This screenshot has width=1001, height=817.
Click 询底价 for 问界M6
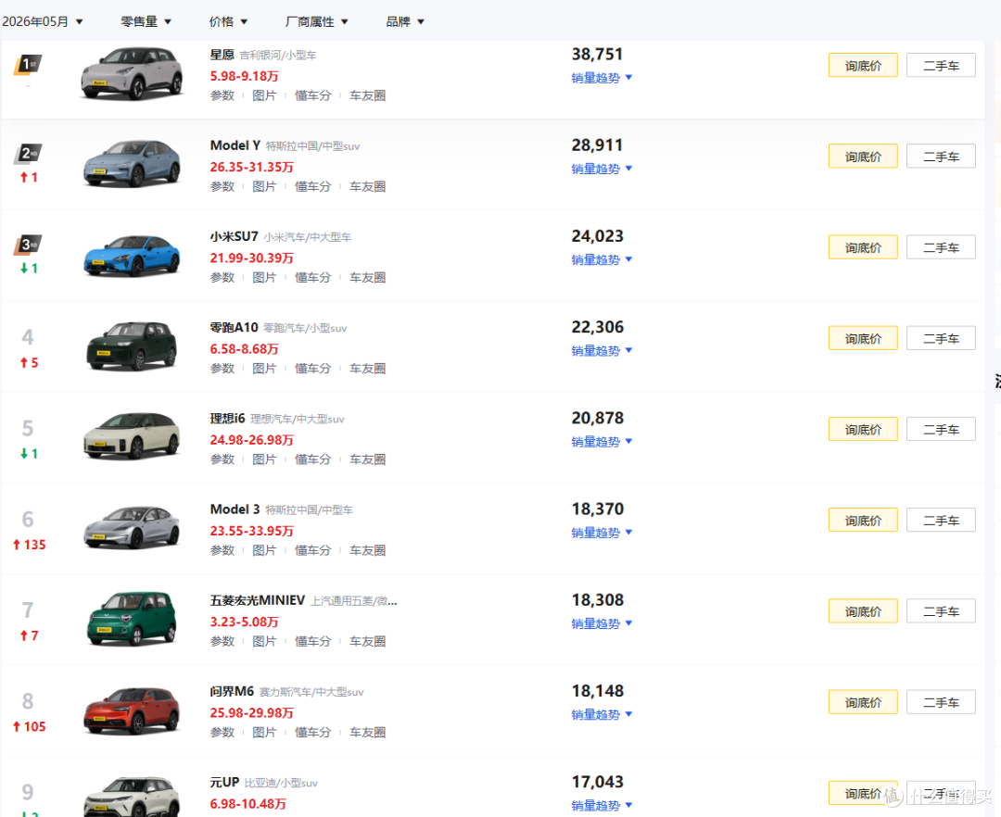(863, 703)
